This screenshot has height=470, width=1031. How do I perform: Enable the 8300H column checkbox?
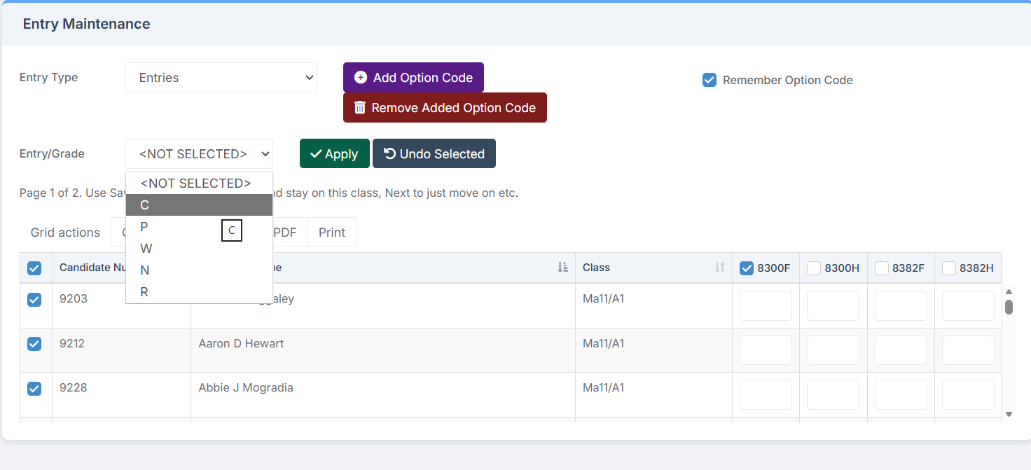pyautogui.click(x=814, y=268)
